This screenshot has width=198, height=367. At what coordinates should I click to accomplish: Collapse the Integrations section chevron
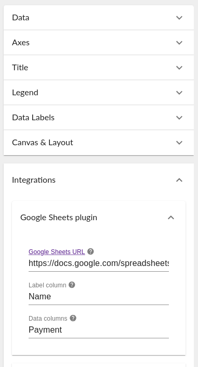(179, 180)
